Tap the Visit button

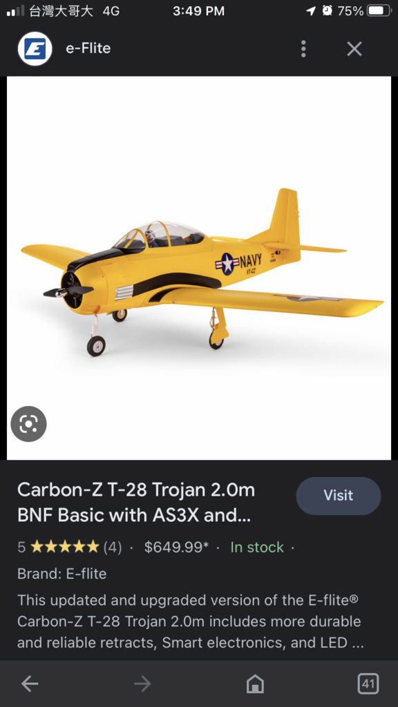[339, 496]
